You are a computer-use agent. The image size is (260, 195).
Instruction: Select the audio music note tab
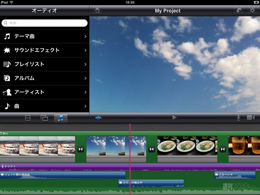click(x=60, y=118)
